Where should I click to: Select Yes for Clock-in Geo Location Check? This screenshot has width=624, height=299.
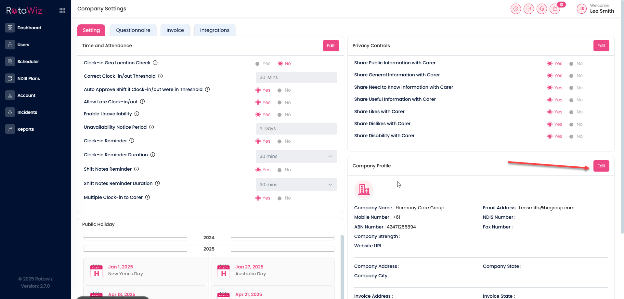(x=257, y=64)
